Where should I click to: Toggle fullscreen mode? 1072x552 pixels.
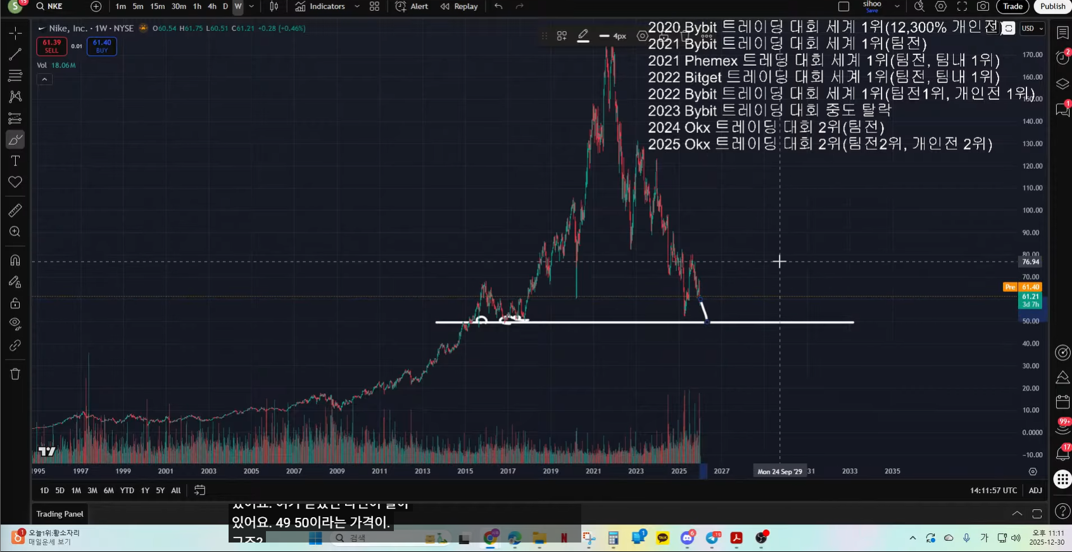(x=962, y=6)
